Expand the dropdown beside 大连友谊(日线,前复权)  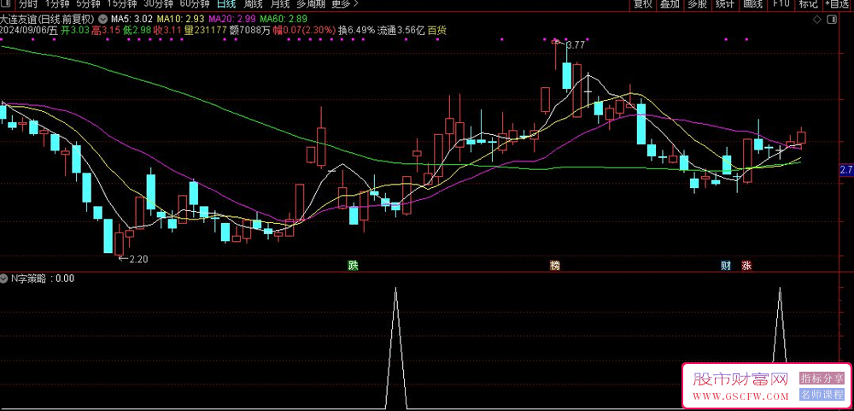tap(103, 19)
